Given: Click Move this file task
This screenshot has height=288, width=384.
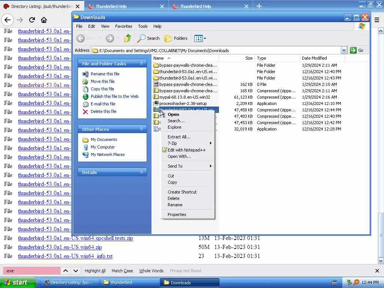Looking at the screenshot, I should pos(103,81).
